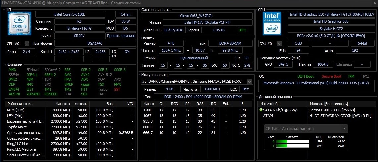Click the ECC value Нет

(246, 89)
